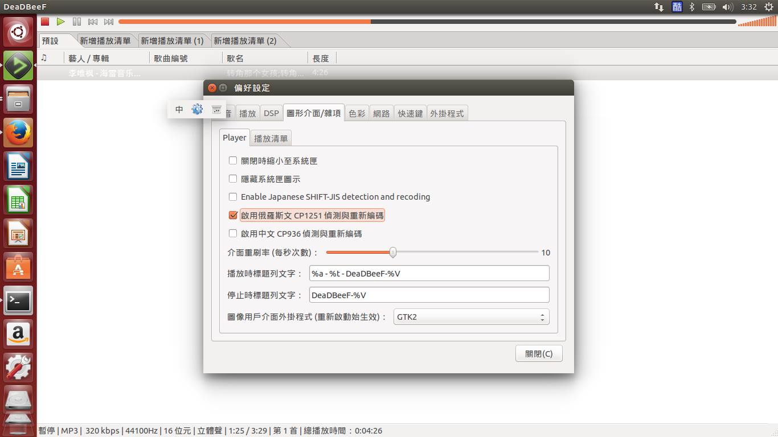Open the GTK2 GUI plugin dropdown
The width and height of the screenshot is (778, 437).
472,317
